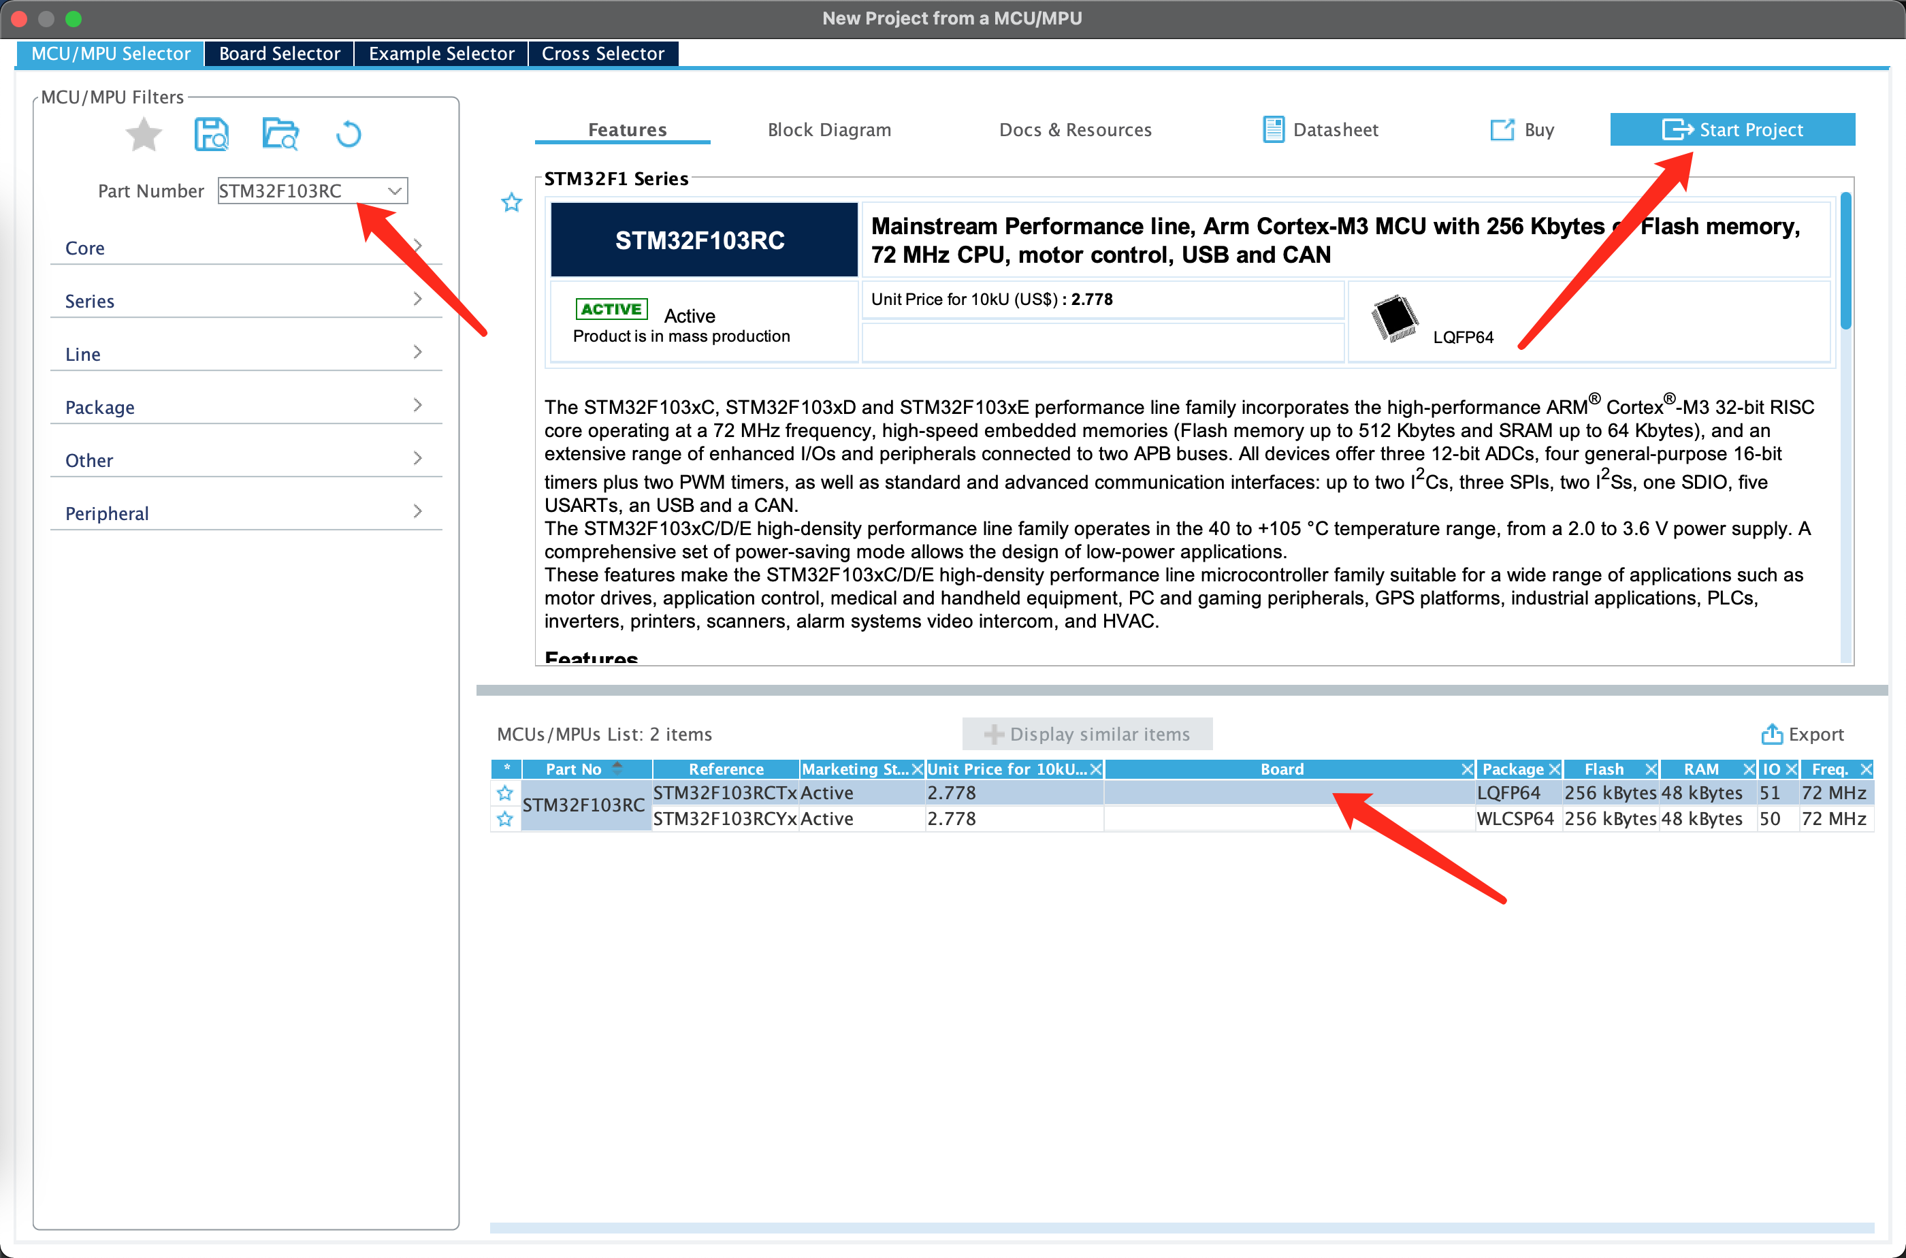
Task: Click the Display similar items button
Action: [x=1087, y=734]
